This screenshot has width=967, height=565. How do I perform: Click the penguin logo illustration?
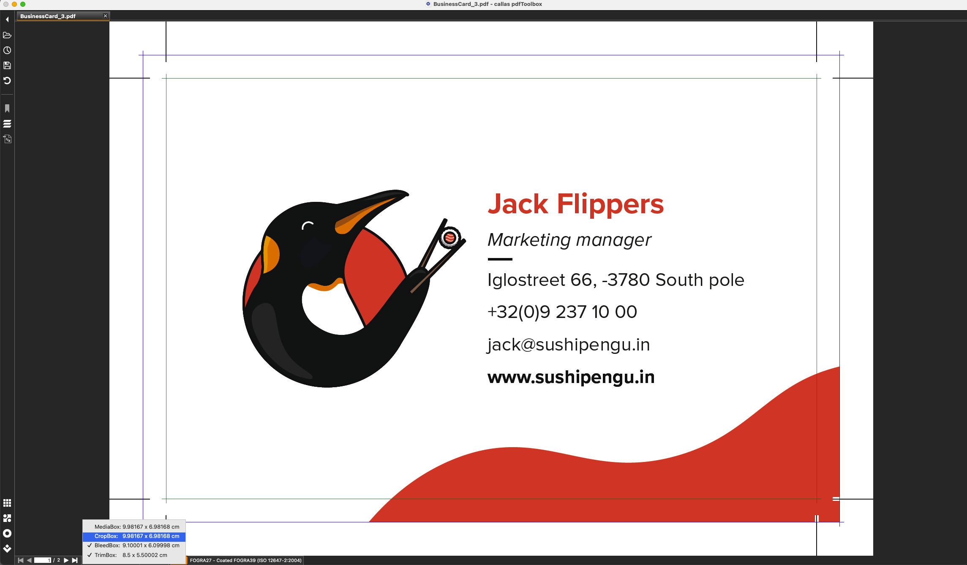354,288
